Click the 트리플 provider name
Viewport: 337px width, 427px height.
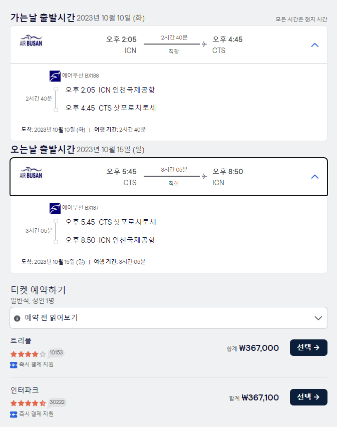coord(21,340)
